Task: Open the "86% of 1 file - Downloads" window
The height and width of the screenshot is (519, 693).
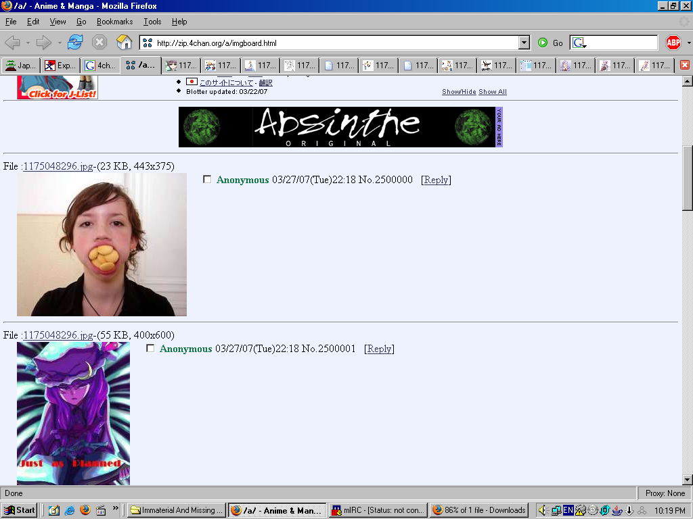Action: (479, 511)
